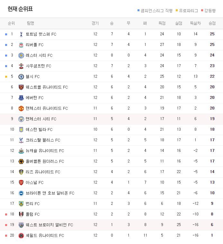Click the West Ham United crest

pos(21,87)
